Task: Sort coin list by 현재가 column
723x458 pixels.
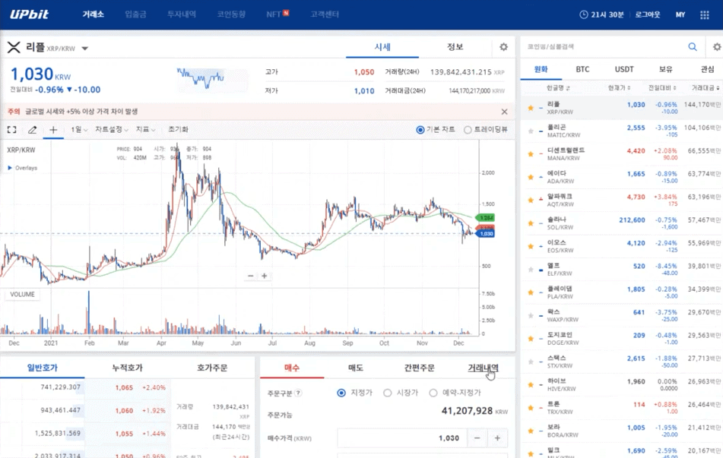Action: click(619, 87)
